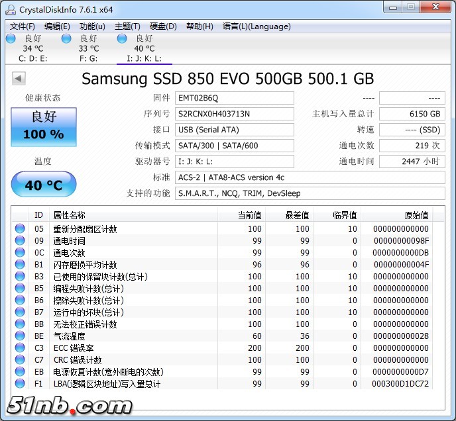
Task: Open the 语言(L)(Language) menu
Action: (256, 26)
